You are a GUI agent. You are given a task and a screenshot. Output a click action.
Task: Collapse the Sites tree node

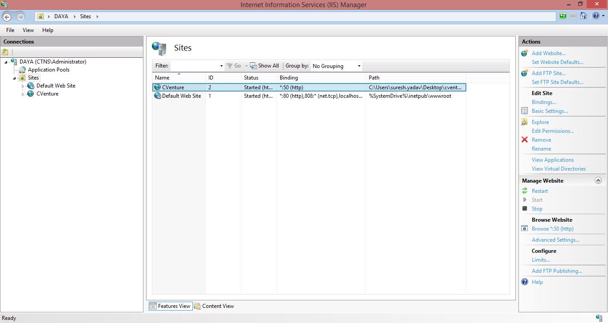(x=15, y=78)
